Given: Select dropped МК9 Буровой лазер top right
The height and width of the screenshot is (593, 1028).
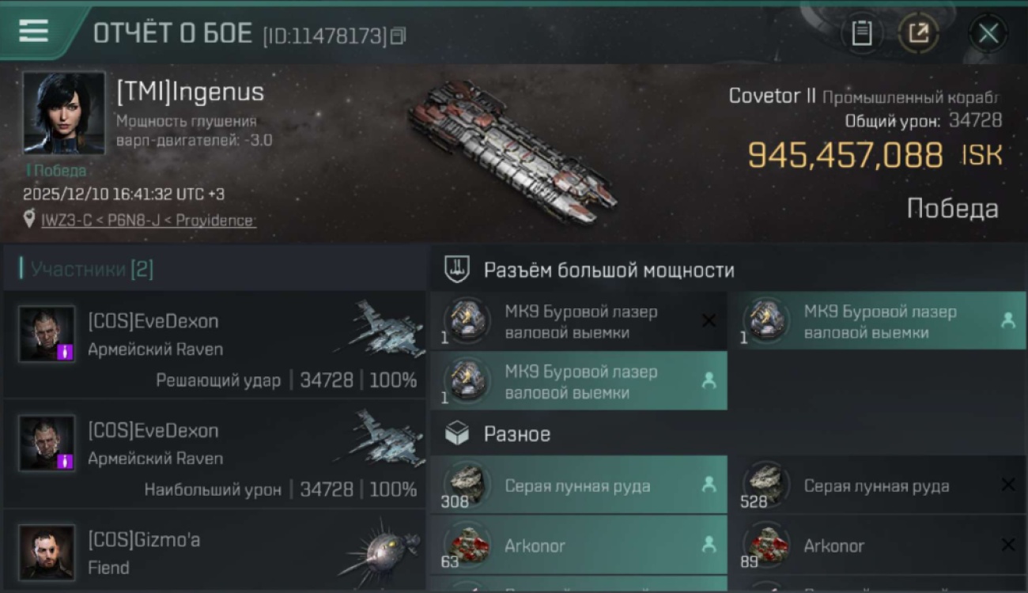Looking at the screenshot, I should coord(877,322).
